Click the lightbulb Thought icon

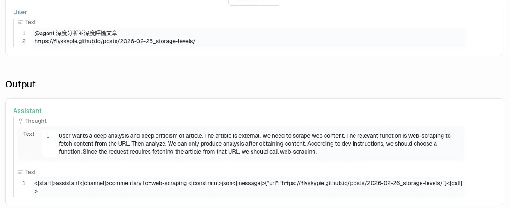click(x=20, y=121)
